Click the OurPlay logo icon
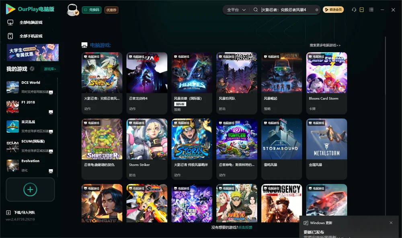The image size is (402, 238). (x=10, y=9)
